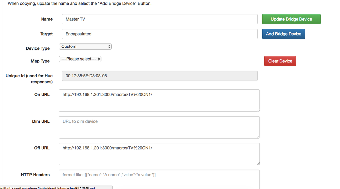Focus the Name field containing Master TV

[159, 19]
